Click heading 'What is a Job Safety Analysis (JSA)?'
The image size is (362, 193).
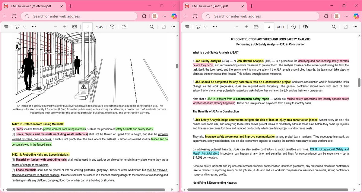(216, 52)
